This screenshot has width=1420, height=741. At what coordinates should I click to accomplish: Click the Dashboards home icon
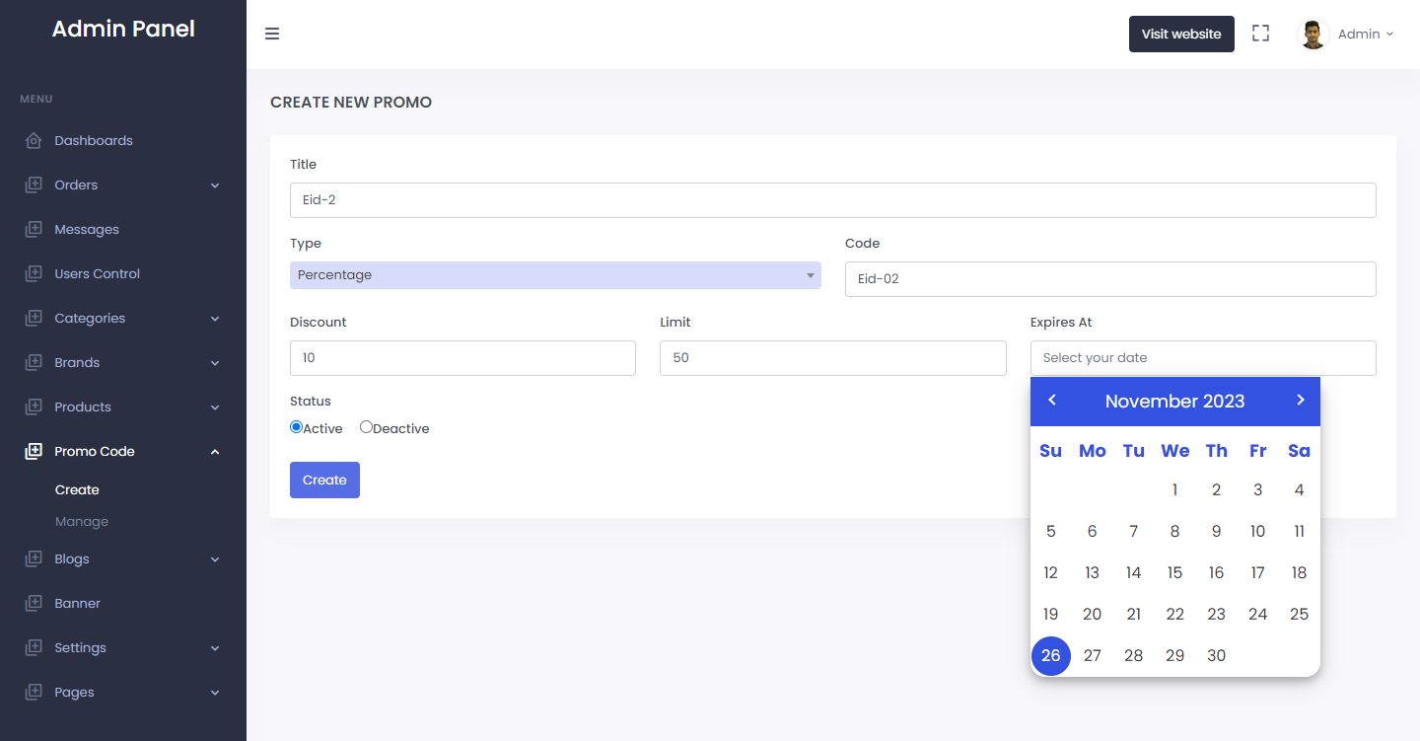pos(34,141)
